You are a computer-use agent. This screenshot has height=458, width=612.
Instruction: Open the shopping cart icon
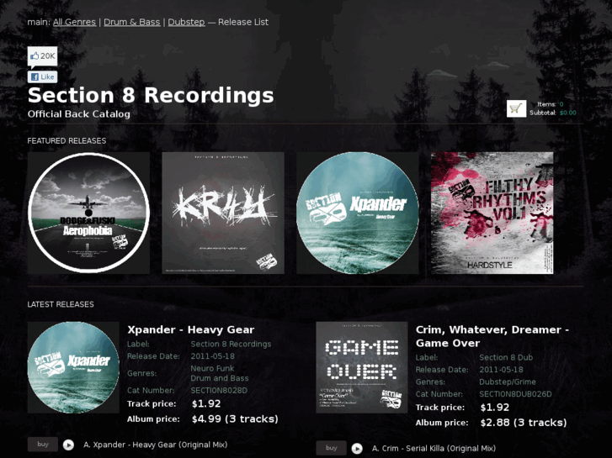516,108
